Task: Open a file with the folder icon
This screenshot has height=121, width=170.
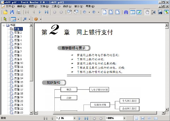Action: coord(5,12)
